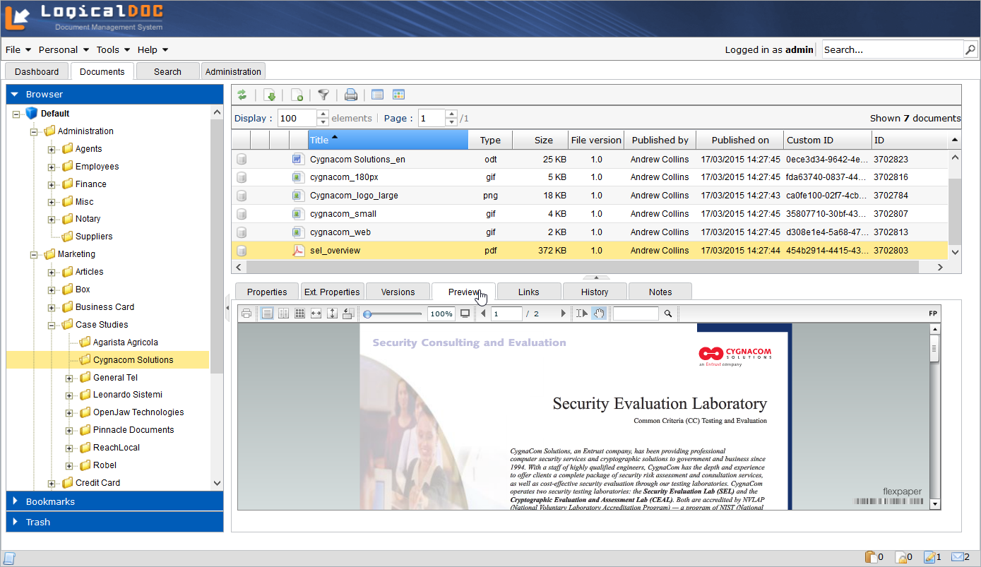The height and width of the screenshot is (567, 981).
Task: Select the text cursor tool in preview
Action: [581, 314]
